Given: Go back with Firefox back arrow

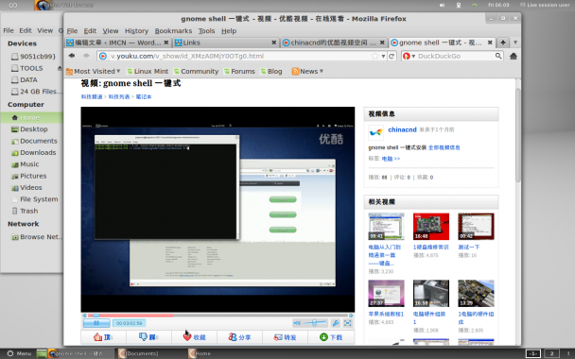Looking at the screenshot, I should pos(72,56).
